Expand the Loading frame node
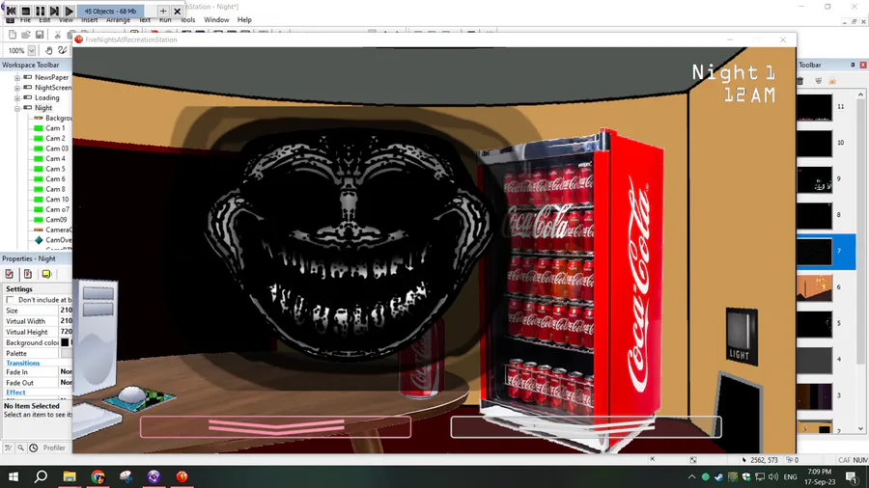Image resolution: width=869 pixels, height=488 pixels. (x=17, y=98)
